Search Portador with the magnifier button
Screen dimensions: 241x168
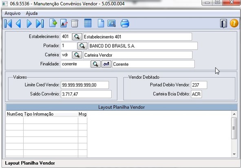82,46
